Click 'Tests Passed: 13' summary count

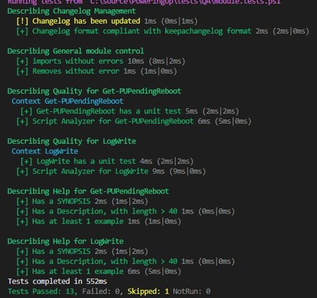tap(43, 292)
